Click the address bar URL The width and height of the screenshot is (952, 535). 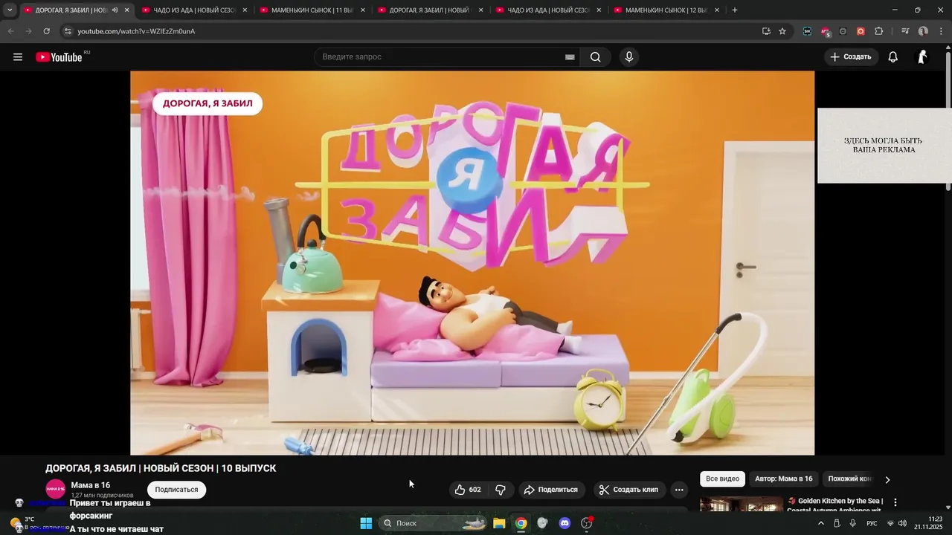click(x=136, y=31)
